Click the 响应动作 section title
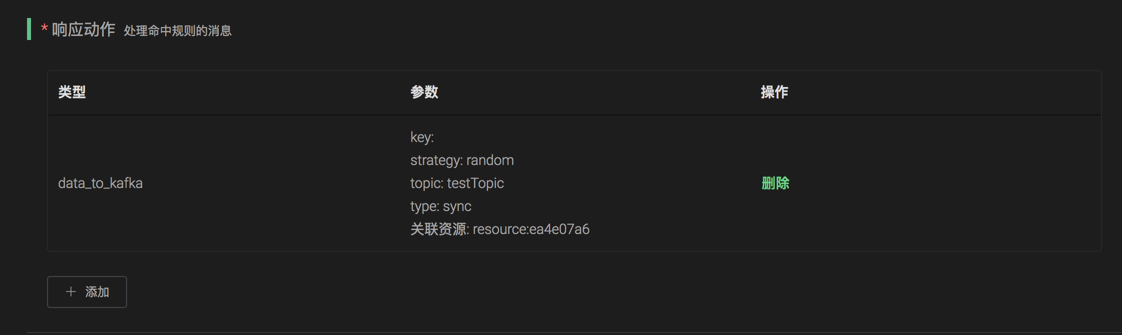The width and height of the screenshot is (1122, 335). coord(84,29)
